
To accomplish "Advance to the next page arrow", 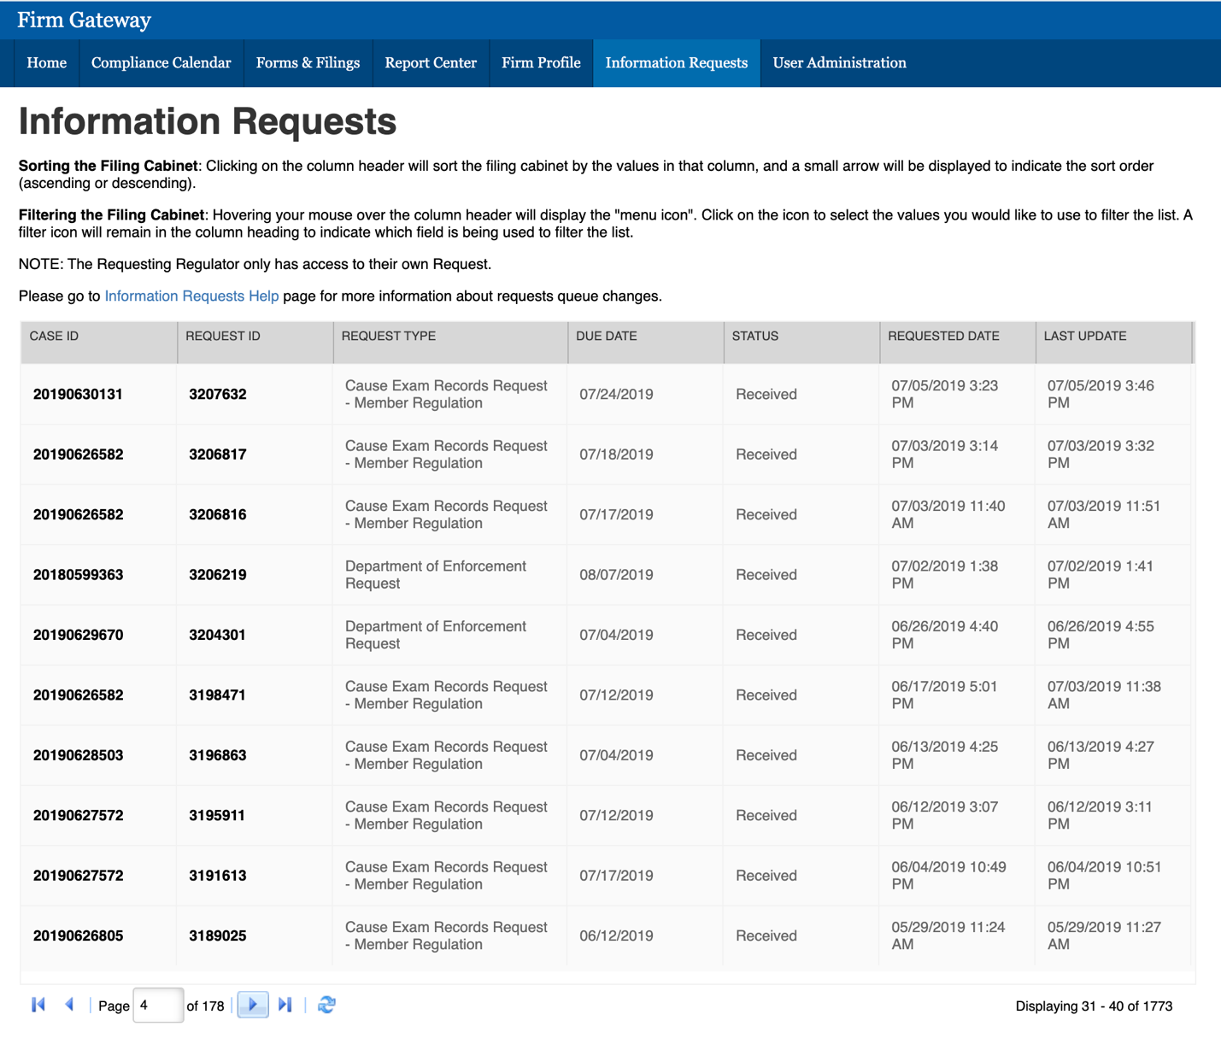I will [x=253, y=1005].
